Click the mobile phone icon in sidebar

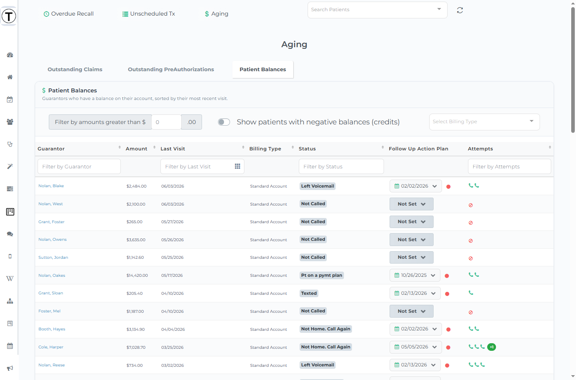(x=10, y=256)
